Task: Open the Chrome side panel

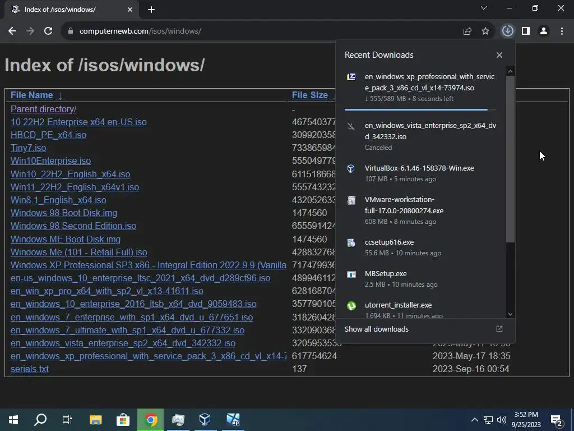Action: [x=526, y=31]
